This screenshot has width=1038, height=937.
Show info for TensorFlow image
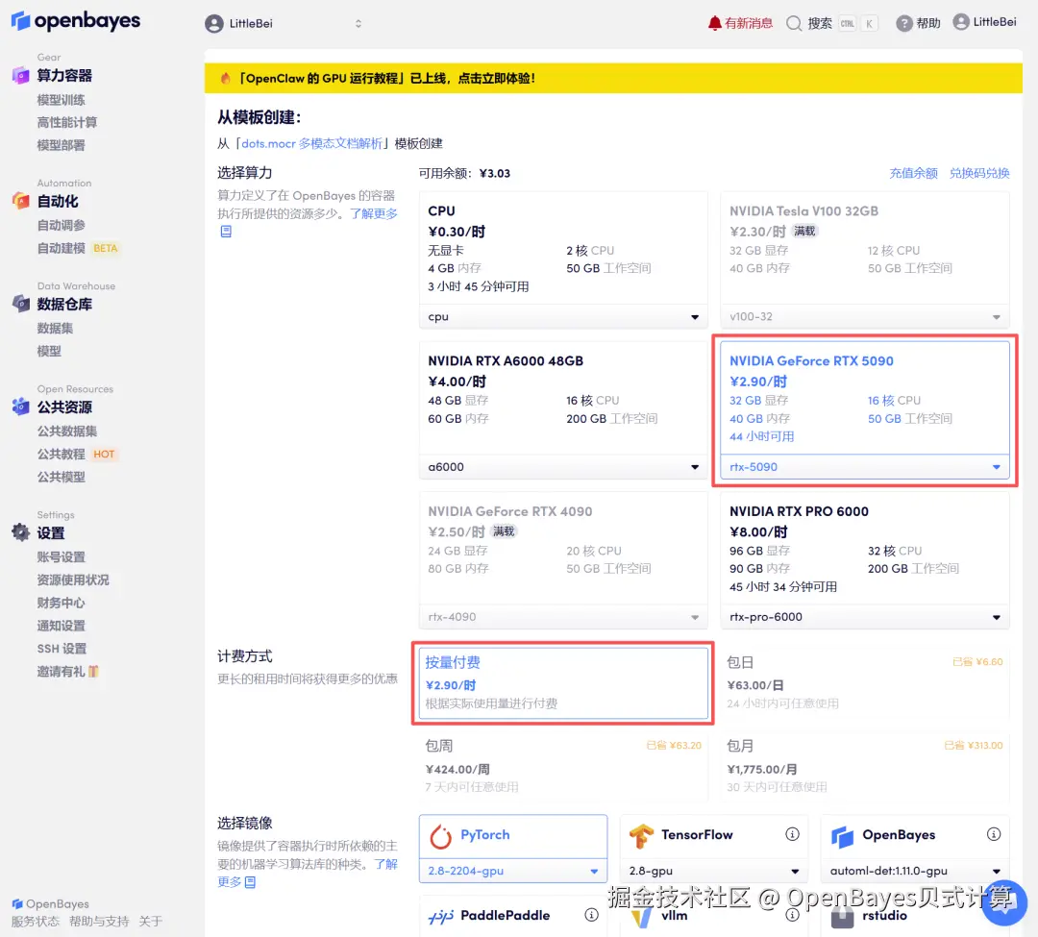pos(792,834)
